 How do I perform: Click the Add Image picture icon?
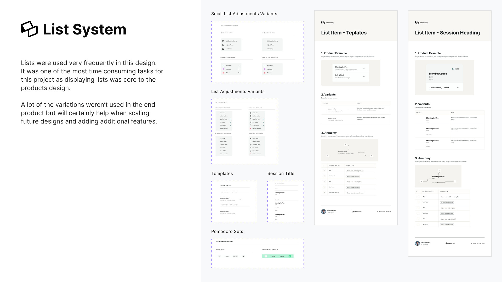[x=223, y=49]
